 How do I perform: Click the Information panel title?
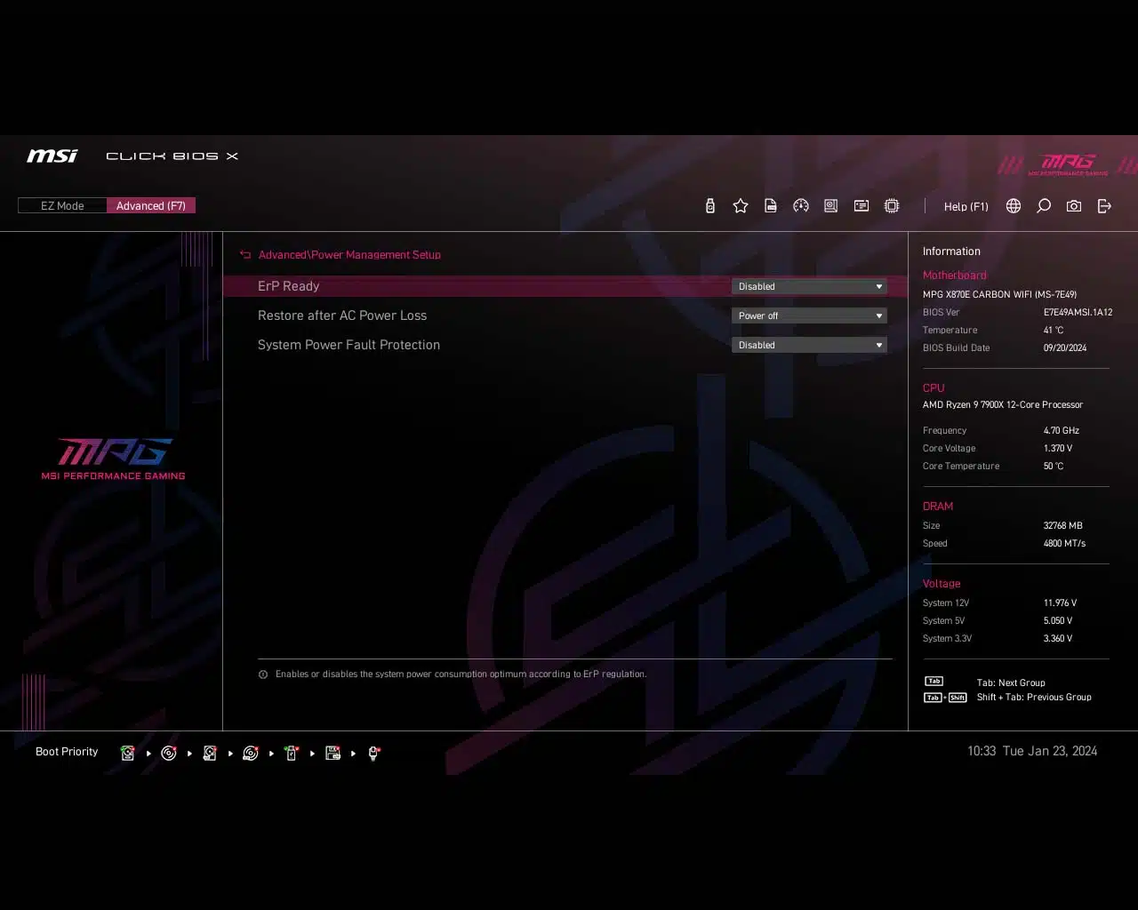pos(951,251)
